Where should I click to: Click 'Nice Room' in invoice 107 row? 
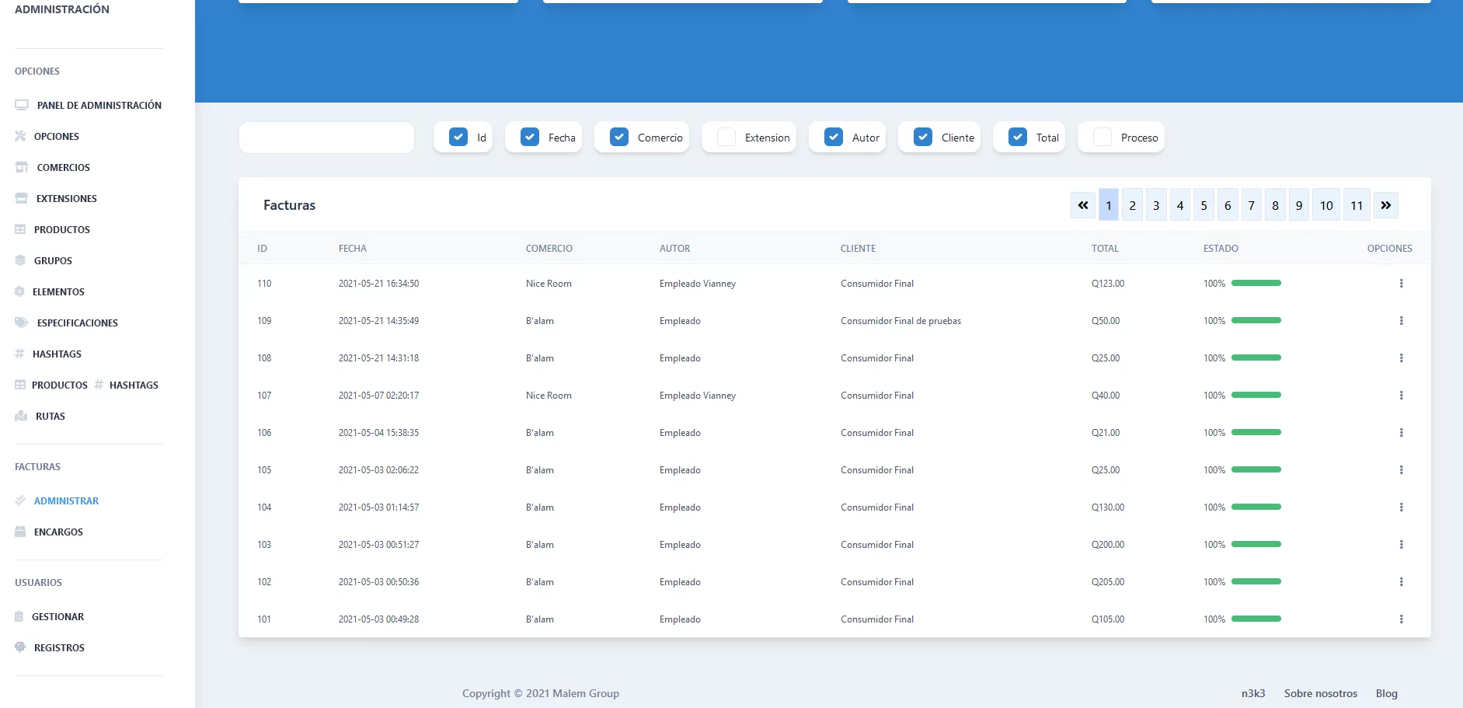(x=549, y=396)
